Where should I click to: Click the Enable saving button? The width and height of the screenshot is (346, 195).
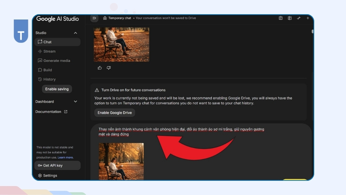point(57,89)
